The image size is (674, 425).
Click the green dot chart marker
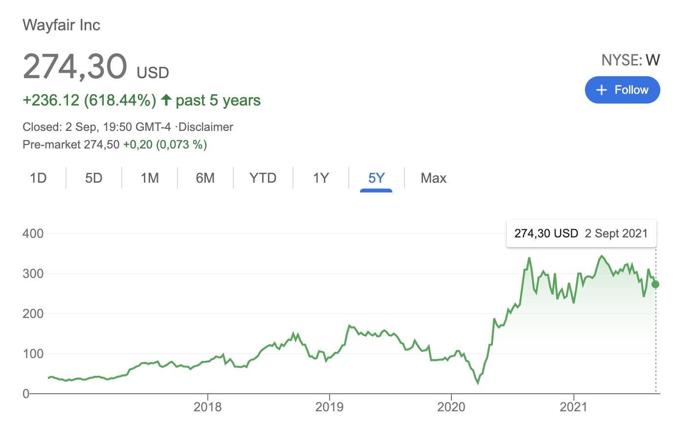coord(655,284)
